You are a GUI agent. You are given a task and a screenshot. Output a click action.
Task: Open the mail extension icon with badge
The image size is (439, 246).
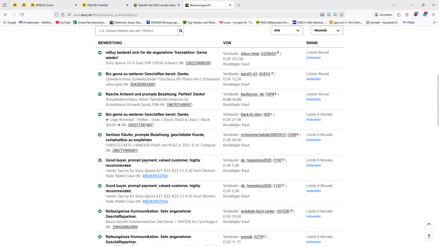tap(425, 14)
